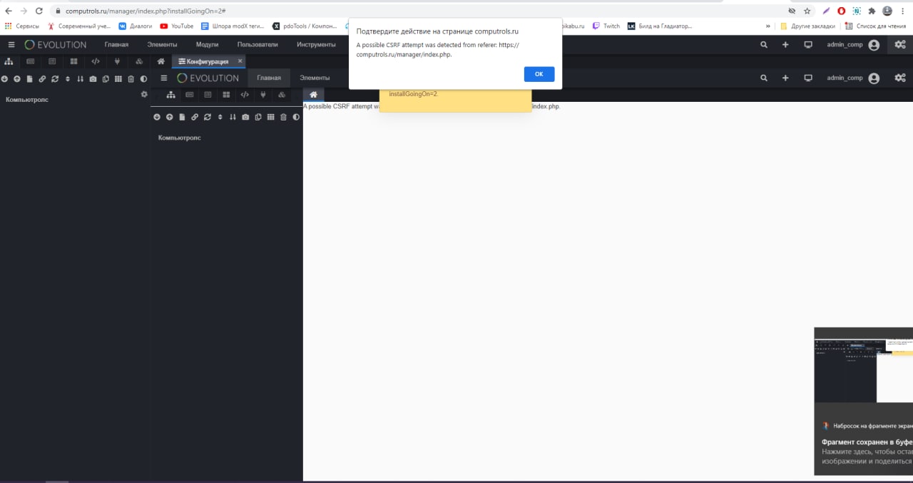
Task: Click search magnifier in nested inner bar
Action: click(764, 78)
